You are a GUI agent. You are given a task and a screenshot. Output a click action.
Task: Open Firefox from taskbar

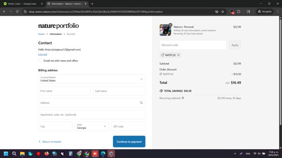tap(47, 154)
